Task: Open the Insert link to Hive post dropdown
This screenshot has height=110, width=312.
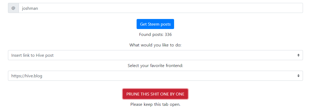Action: 155,55
